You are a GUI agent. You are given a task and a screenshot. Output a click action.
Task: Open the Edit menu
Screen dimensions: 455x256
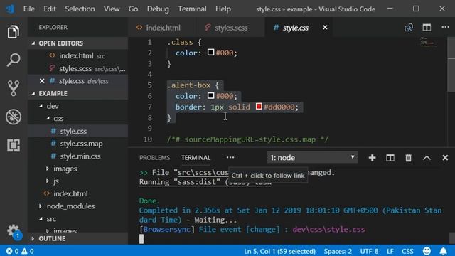(x=50, y=9)
